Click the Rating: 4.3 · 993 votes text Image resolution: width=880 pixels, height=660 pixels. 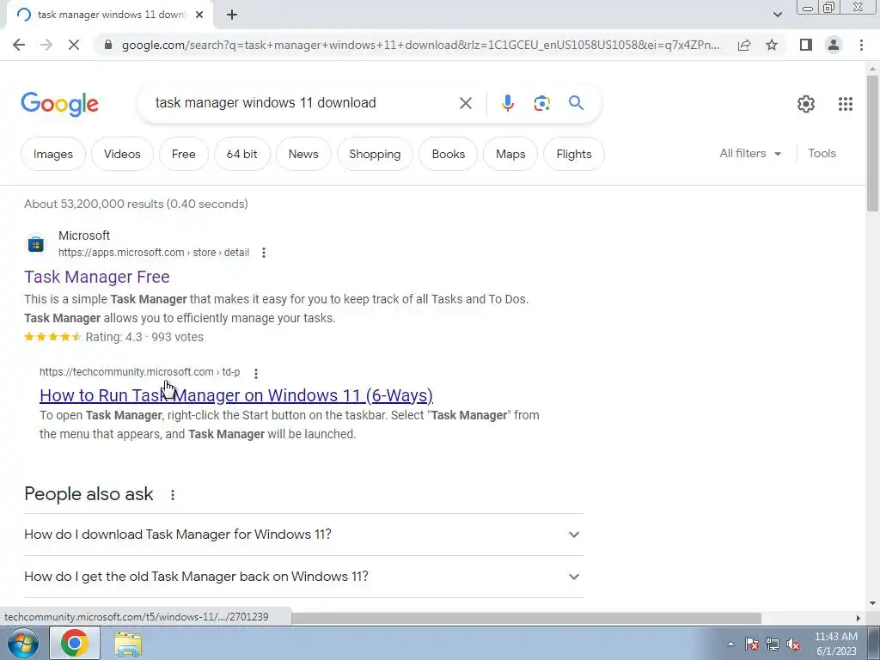coord(144,337)
